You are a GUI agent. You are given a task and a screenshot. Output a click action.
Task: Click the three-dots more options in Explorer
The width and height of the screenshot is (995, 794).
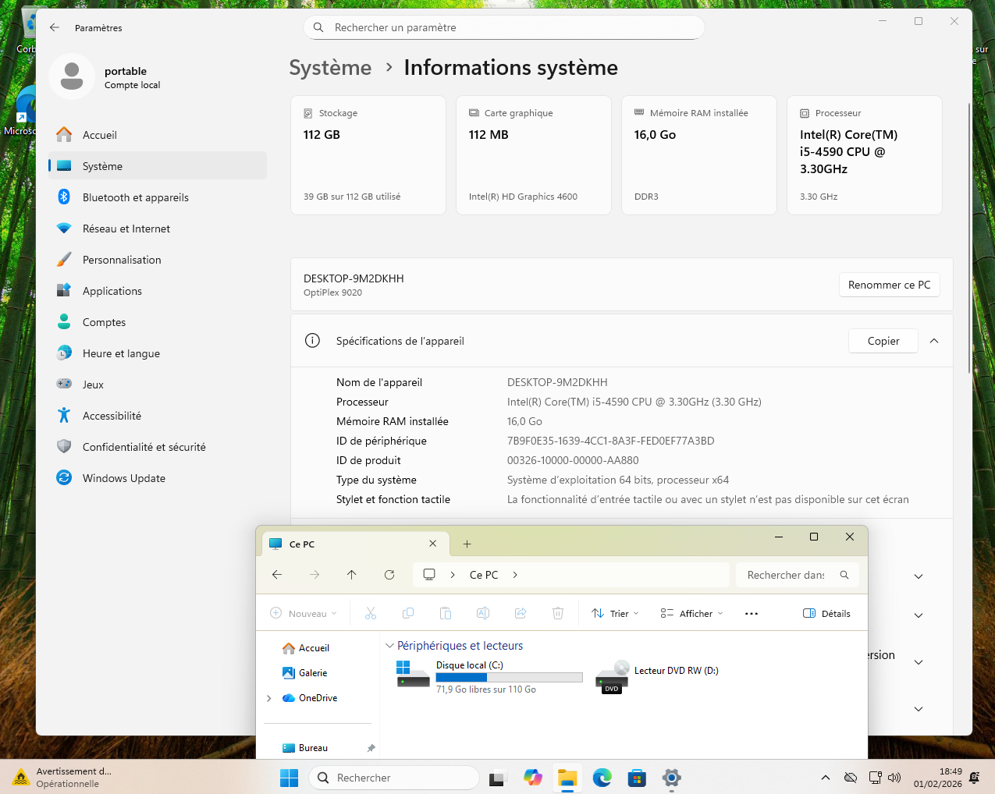(x=752, y=614)
